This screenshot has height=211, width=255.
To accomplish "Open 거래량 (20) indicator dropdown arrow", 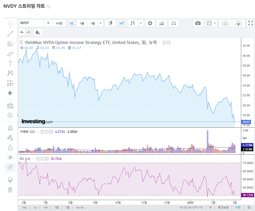I will tap(37, 132).
